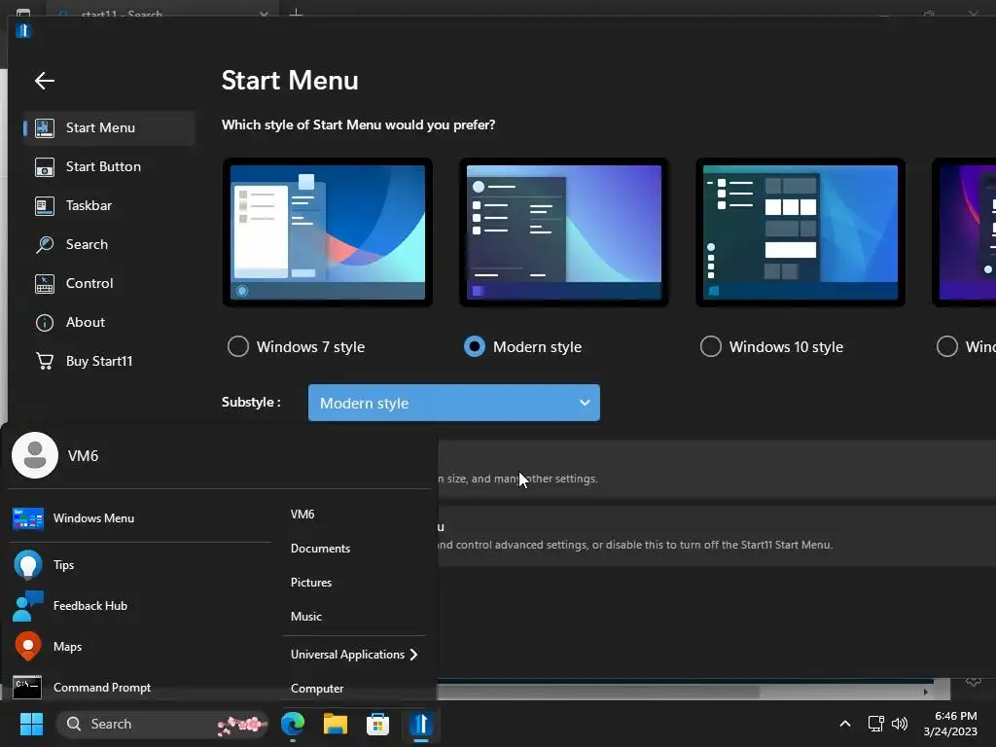Click the Search magnifier sidebar icon
Viewport: 996px width, 747px height.
[45, 244]
